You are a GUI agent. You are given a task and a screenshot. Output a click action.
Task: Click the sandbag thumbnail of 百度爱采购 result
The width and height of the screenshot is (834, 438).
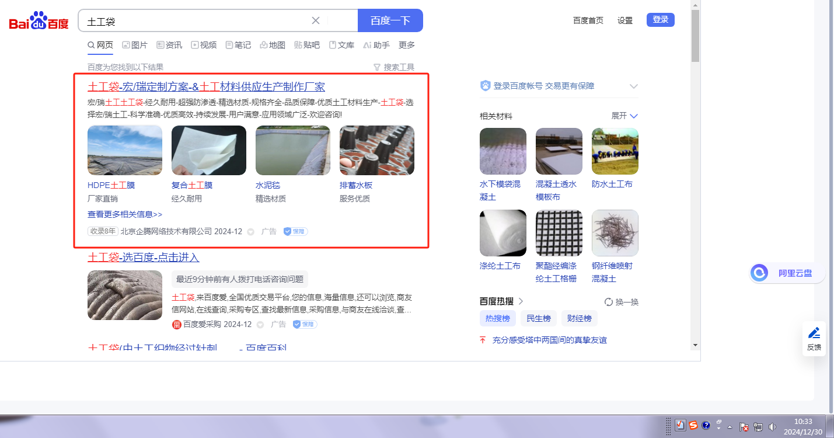tap(125, 295)
